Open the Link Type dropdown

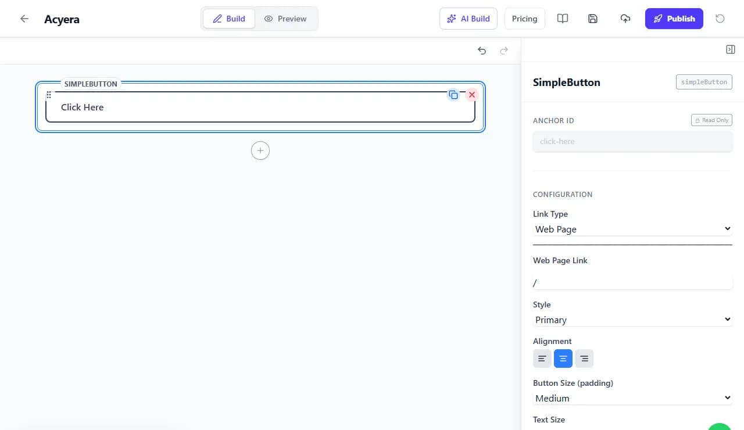coord(632,229)
